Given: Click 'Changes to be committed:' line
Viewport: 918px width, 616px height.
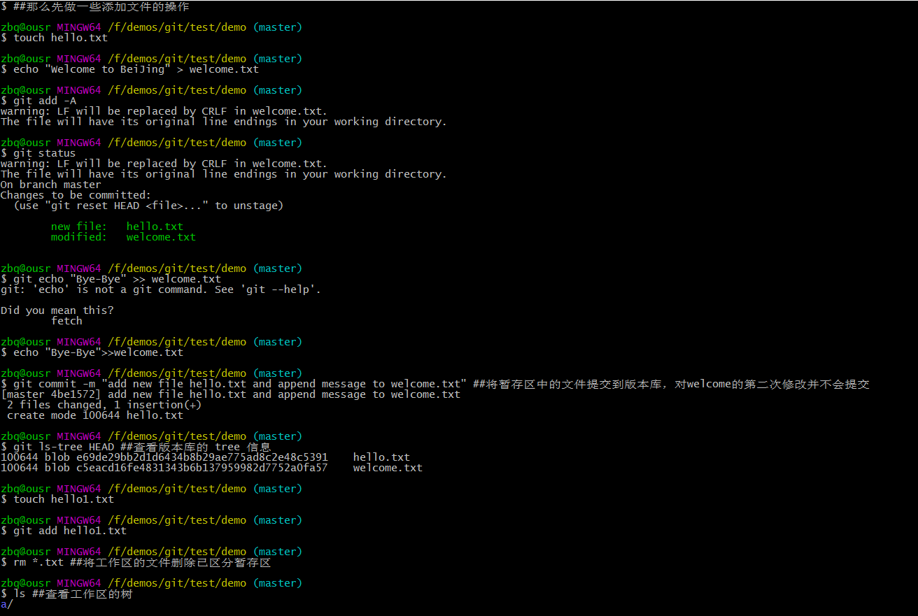Looking at the screenshot, I should pyautogui.click(x=76, y=195).
